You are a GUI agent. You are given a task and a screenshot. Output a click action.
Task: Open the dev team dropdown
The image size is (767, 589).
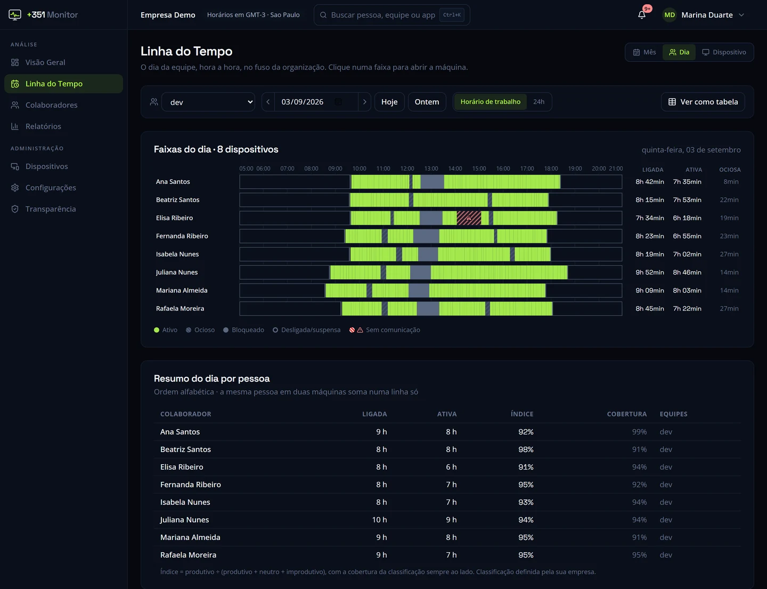(208, 102)
